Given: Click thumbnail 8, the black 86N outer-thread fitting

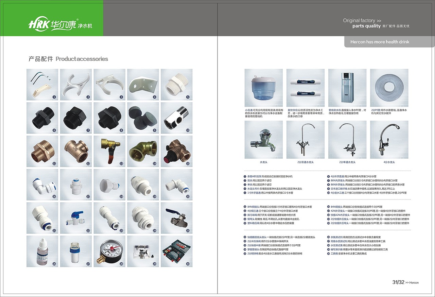Looking at the screenshot, I should tap(109, 118).
